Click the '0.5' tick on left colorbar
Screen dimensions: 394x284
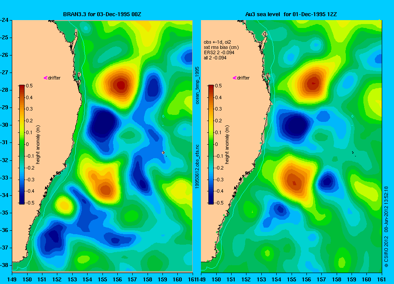(29, 86)
